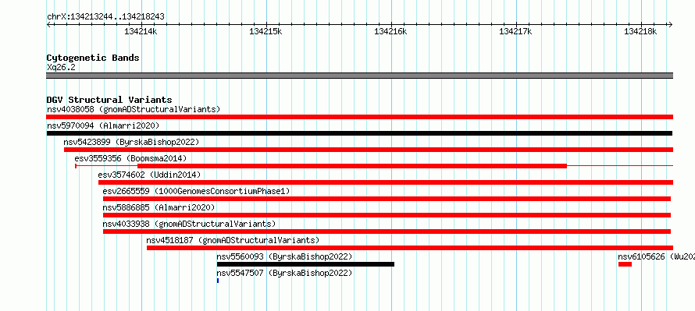The height and width of the screenshot is (311, 695).
Task: Click the chrX:134213244..134218243 coordinate label
Action: [105, 17]
